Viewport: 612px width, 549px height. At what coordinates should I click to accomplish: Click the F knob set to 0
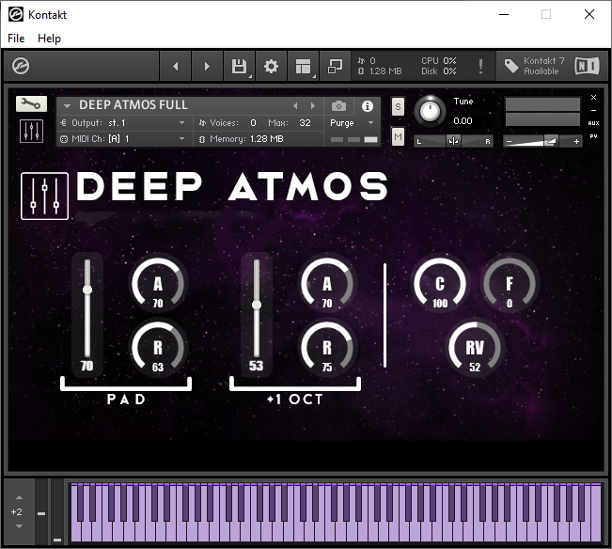tap(510, 283)
